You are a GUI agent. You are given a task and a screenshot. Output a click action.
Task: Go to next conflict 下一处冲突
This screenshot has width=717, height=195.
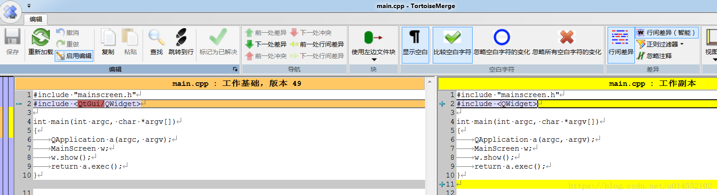point(311,32)
